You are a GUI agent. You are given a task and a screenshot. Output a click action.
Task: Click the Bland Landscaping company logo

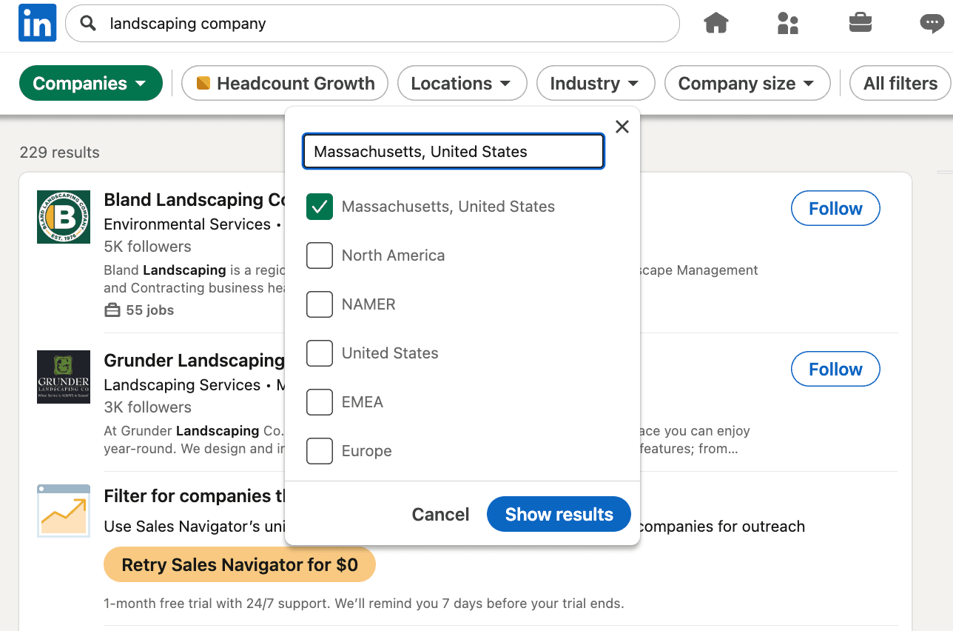click(63, 217)
